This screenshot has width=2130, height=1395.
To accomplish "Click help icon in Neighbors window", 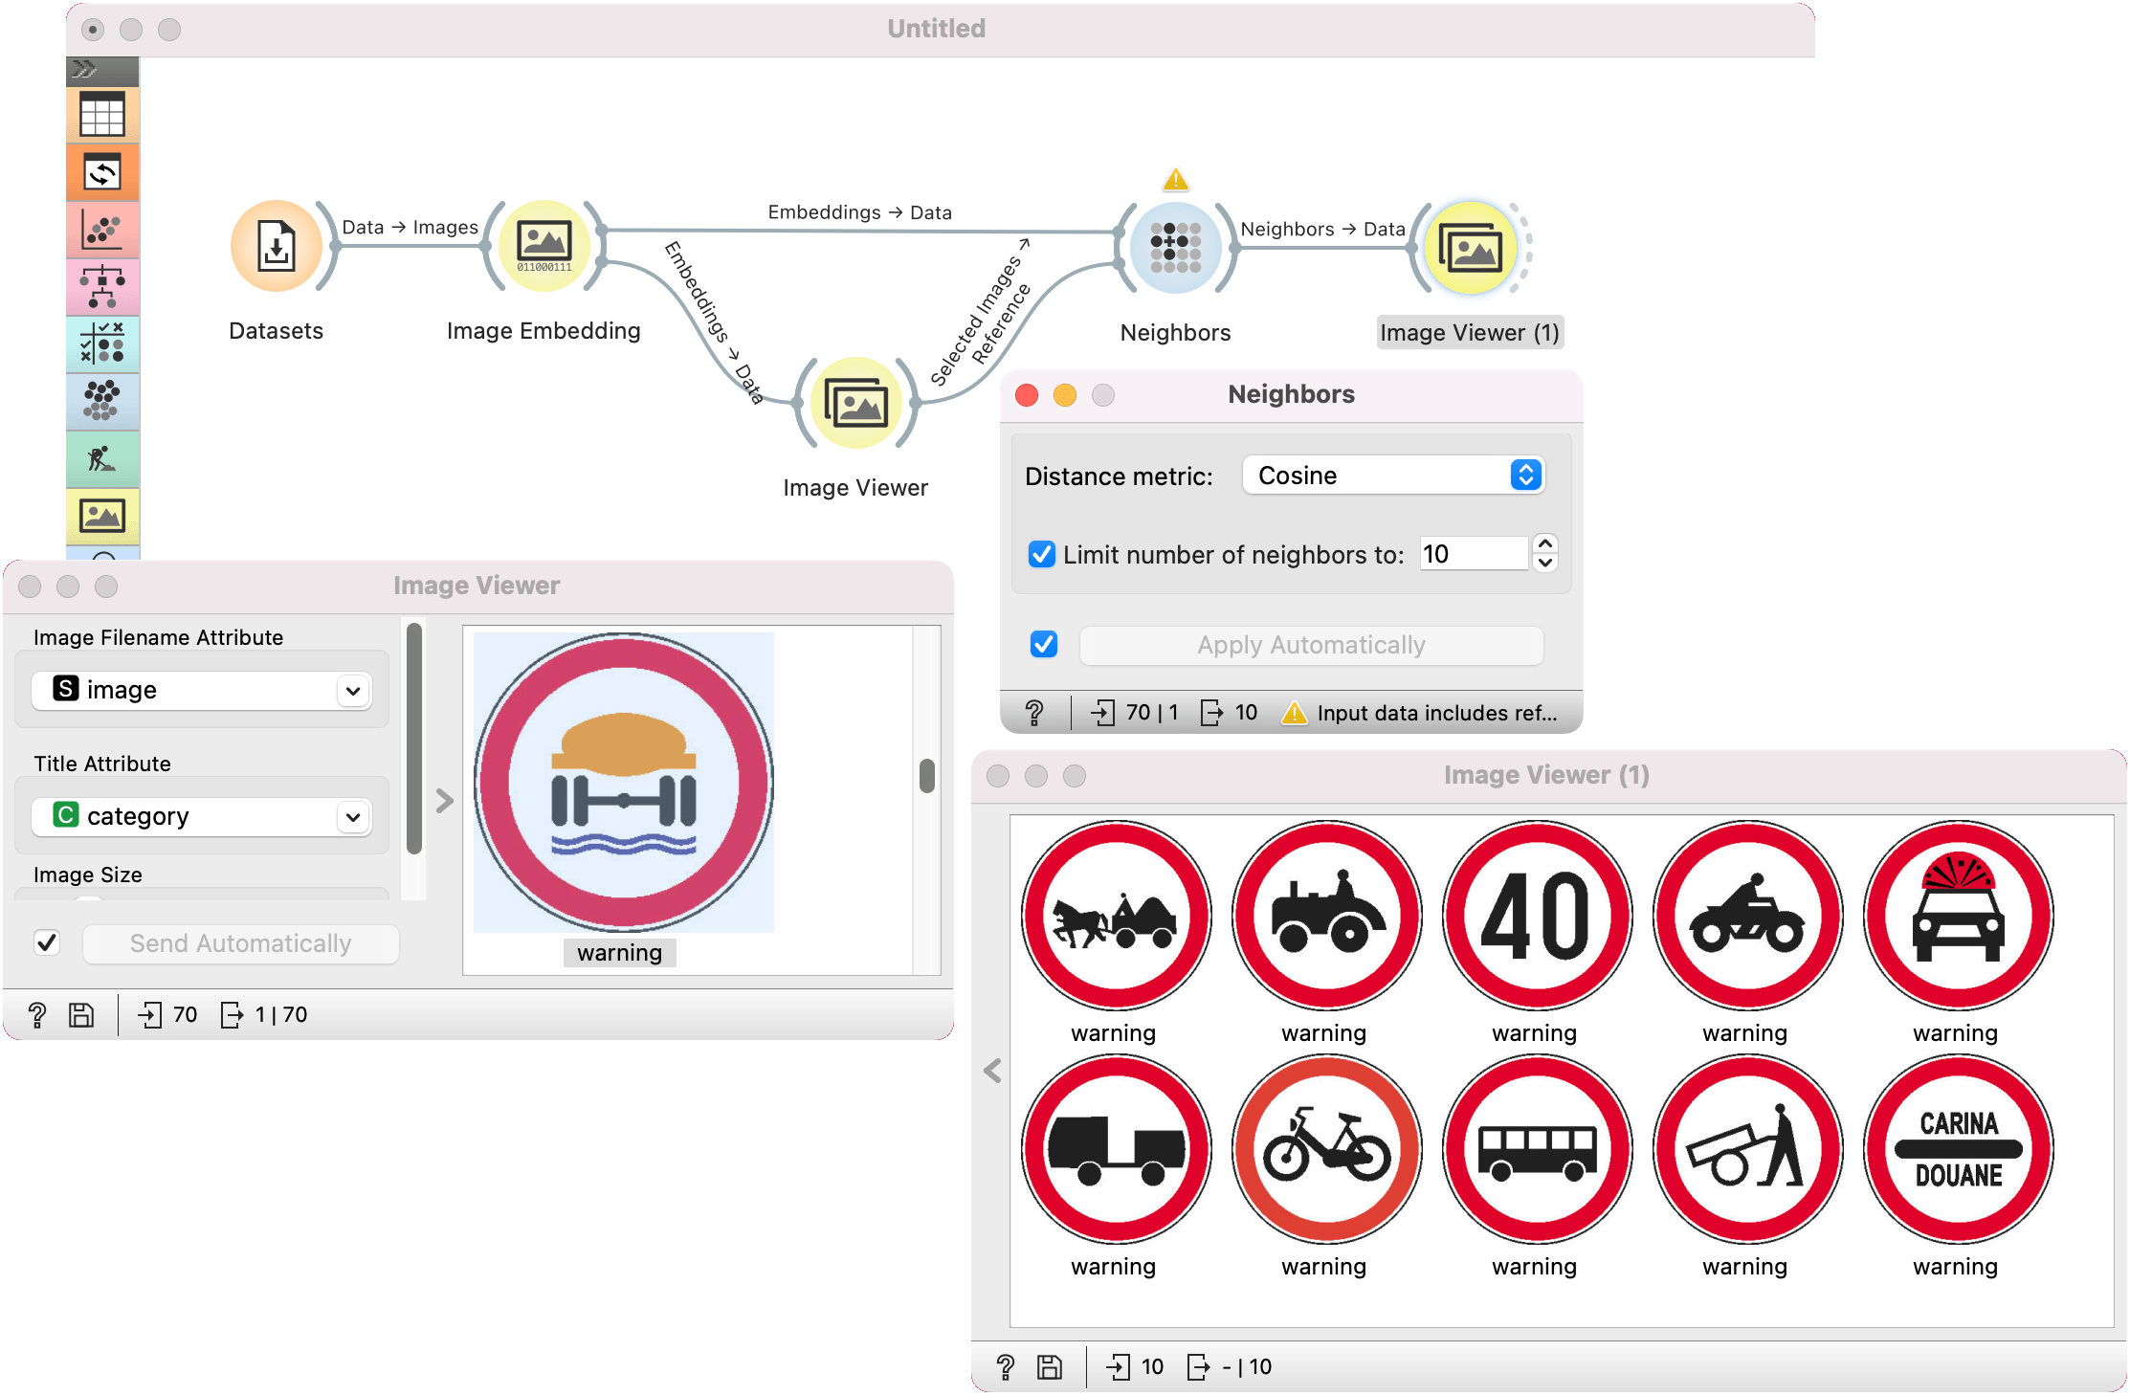I will 1034,713.
